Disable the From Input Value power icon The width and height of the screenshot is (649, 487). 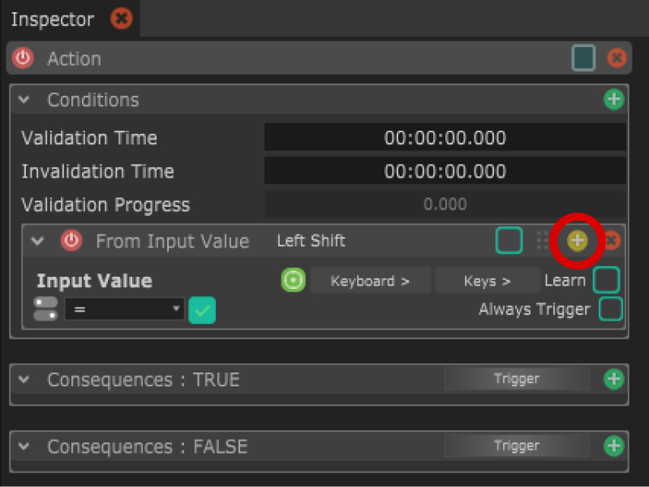point(72,241)
